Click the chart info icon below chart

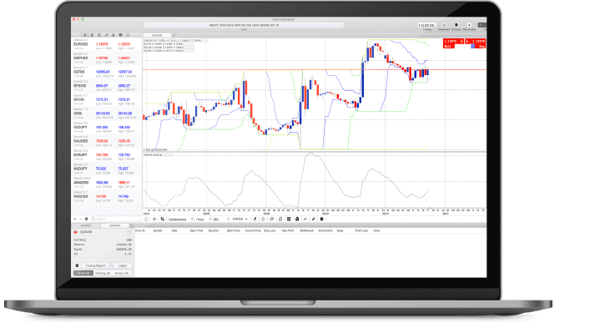146,220
